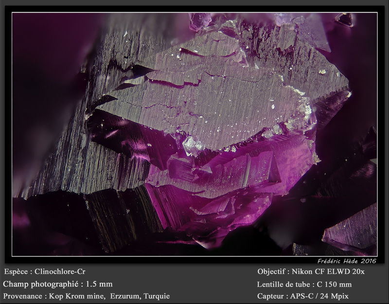
Task: Click the Clinochlore-Cr crystal photograph
Action: click(195, 134)
